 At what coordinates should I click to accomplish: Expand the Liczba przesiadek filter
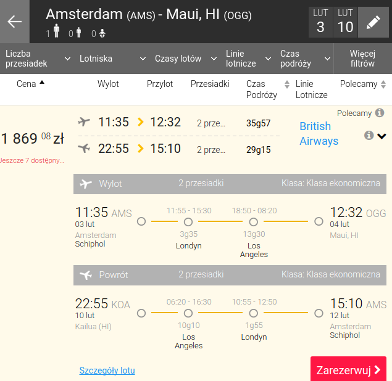(37, 59)
